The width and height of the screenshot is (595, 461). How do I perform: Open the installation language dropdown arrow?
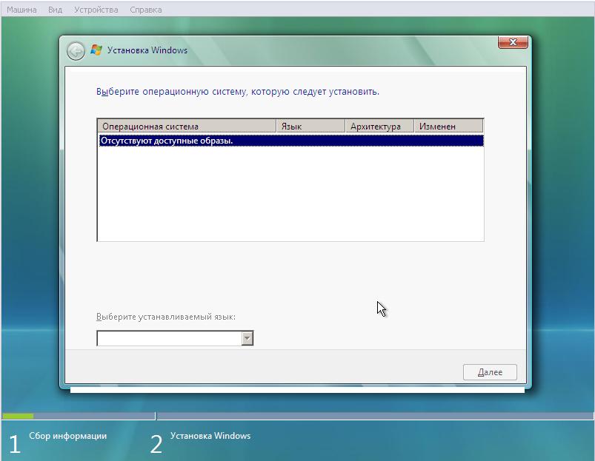(247, 338)
